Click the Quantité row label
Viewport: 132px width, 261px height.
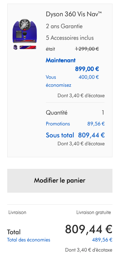(x=57, y=113)
